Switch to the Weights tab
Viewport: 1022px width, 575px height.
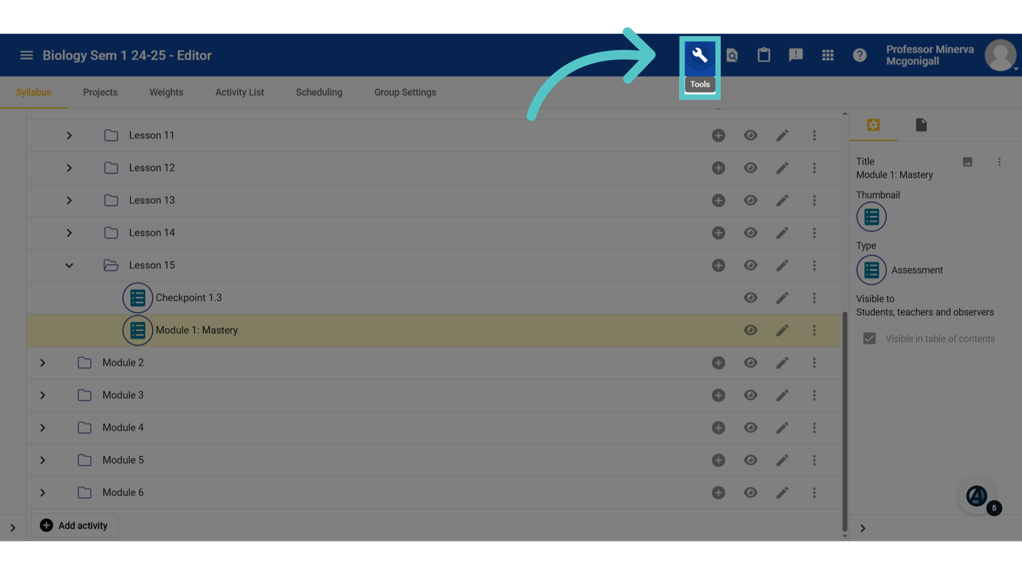pos(166,92)
